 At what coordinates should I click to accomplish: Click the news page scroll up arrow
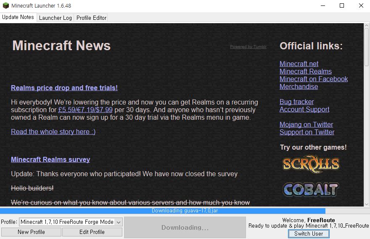[x=367, y=25]
